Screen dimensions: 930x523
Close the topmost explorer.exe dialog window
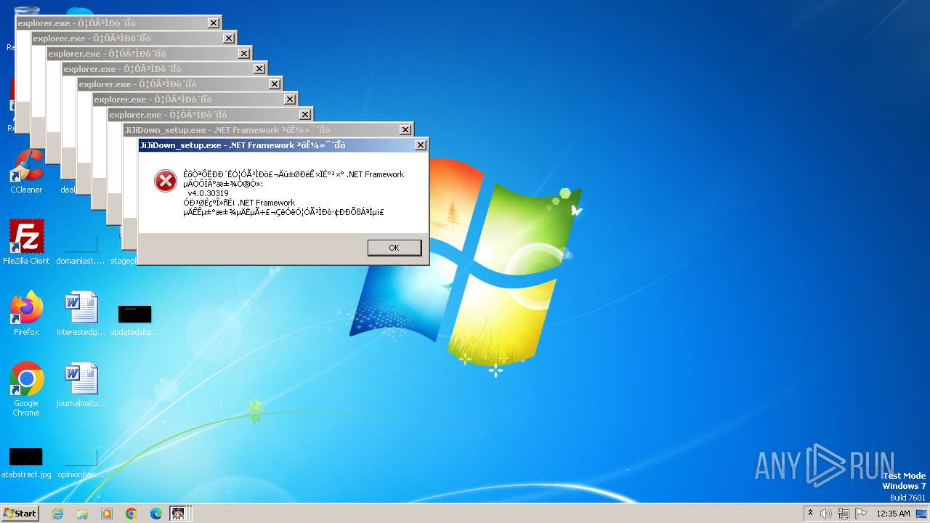point(213,23)
